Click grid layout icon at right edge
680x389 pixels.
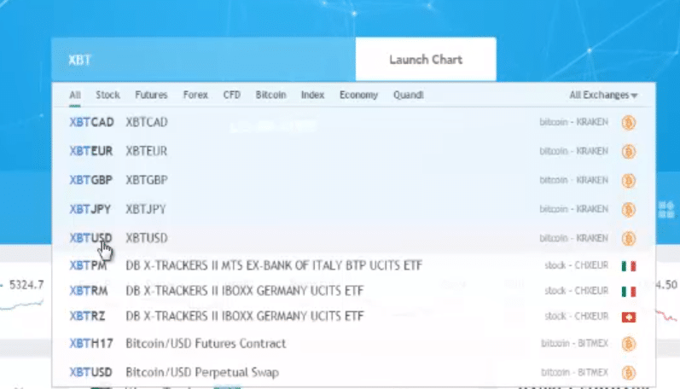(x=666, y=210)
